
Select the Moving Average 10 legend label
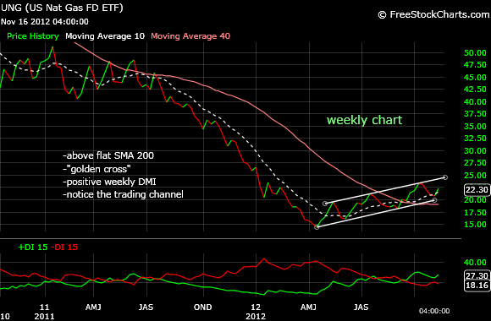tap(105, 36)
